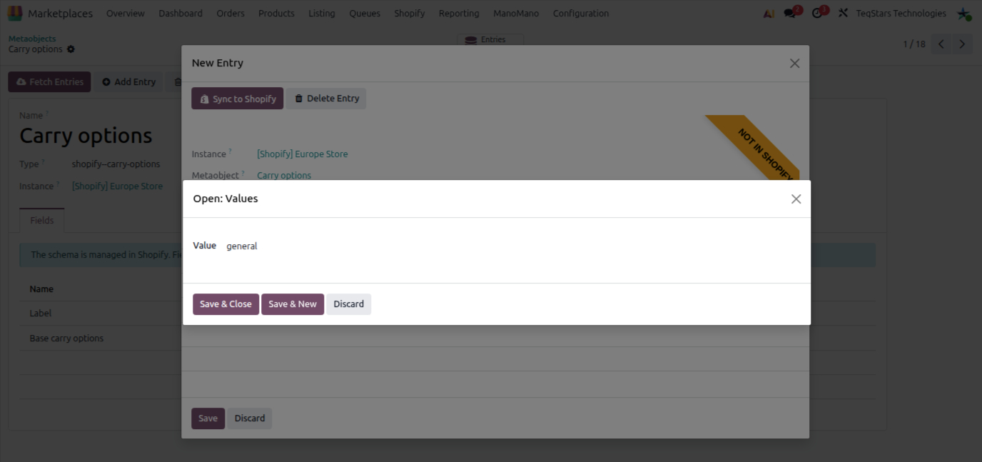Switch company via TeqStars Technologies
Screen dimensions: 982x462
901,13
